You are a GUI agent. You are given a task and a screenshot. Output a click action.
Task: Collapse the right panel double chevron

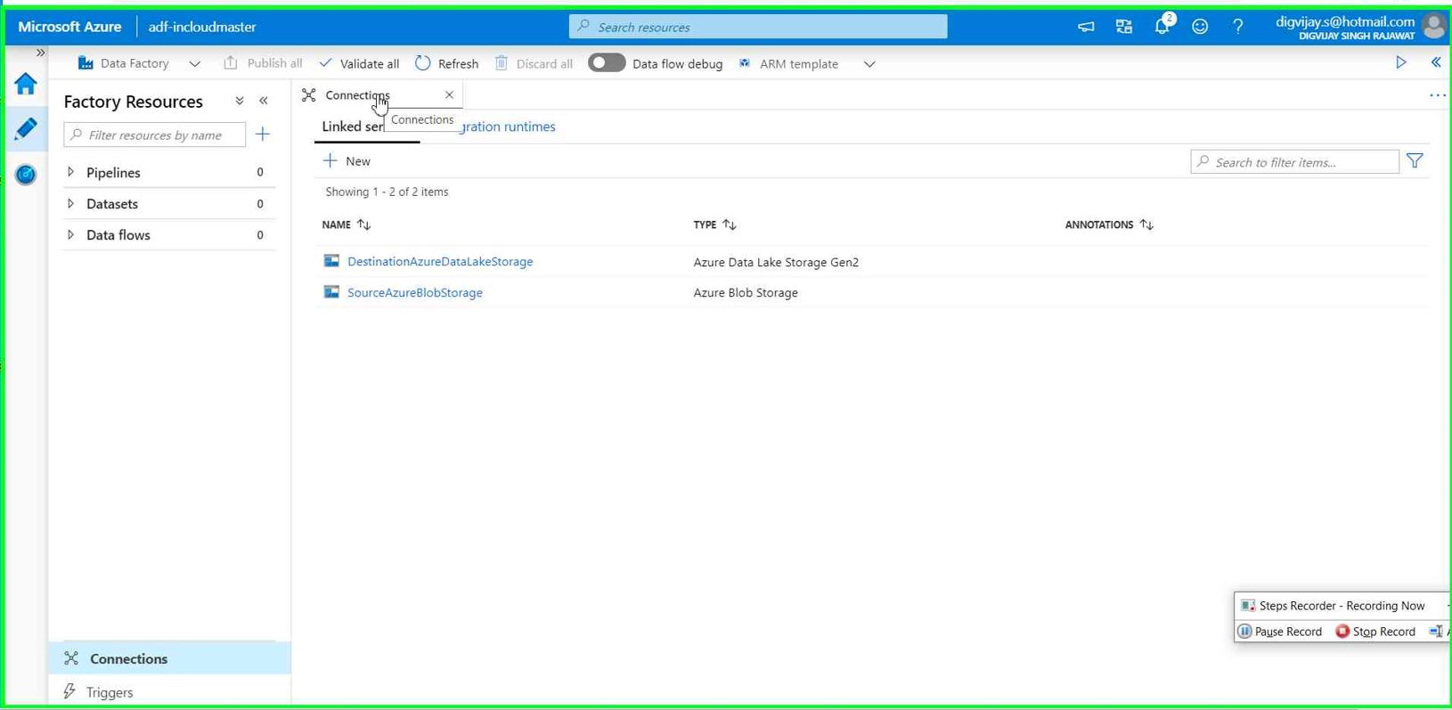(x=1436, y=62)
